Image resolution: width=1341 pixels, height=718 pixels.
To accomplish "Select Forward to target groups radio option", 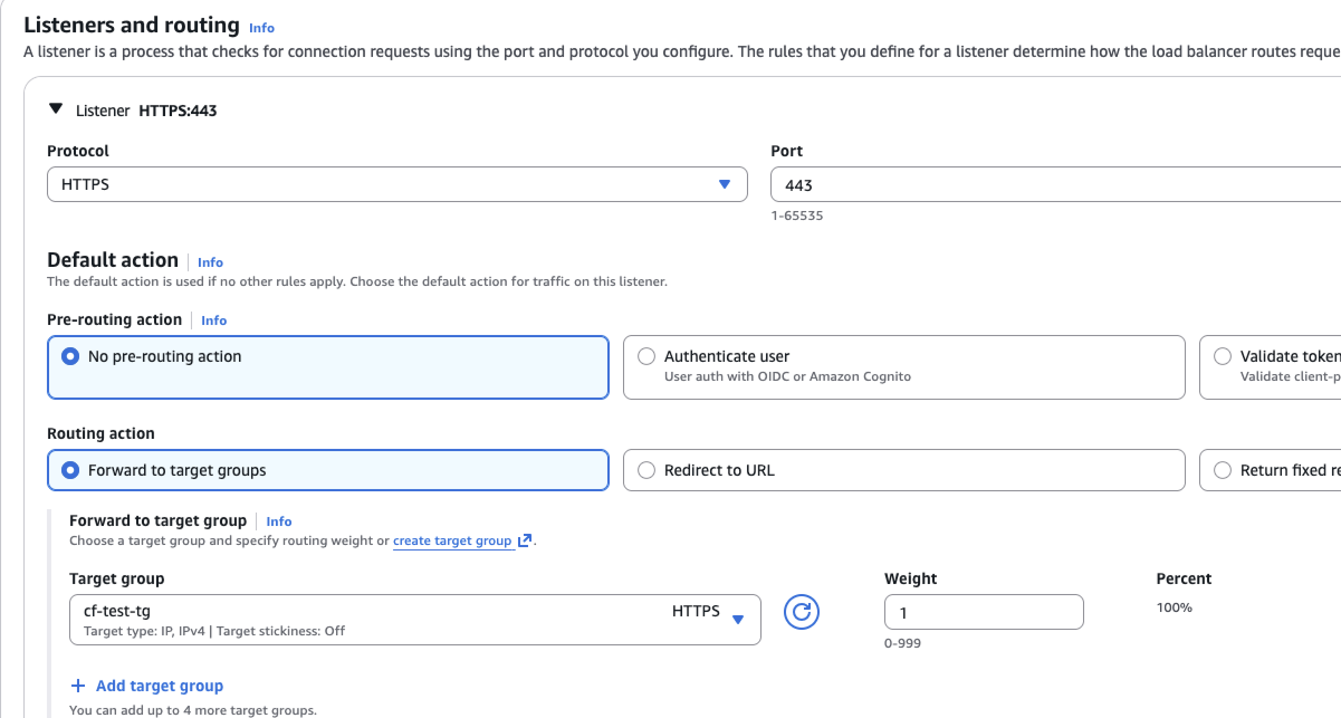I will tap(70, 470).
